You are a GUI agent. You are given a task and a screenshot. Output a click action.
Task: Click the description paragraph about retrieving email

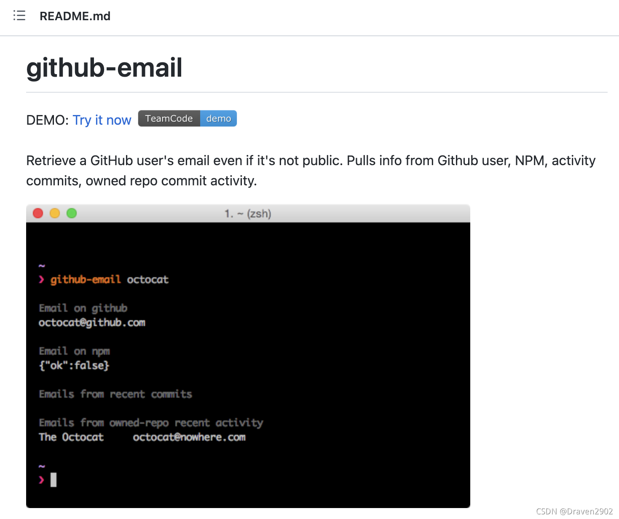pos(311,171)
